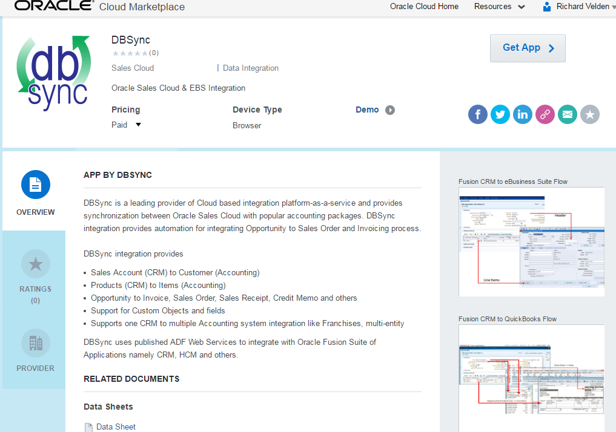The height and width of the screenshot is (432, 616).
Task: Open the Data Sheet link
Action: click(116, 427)
